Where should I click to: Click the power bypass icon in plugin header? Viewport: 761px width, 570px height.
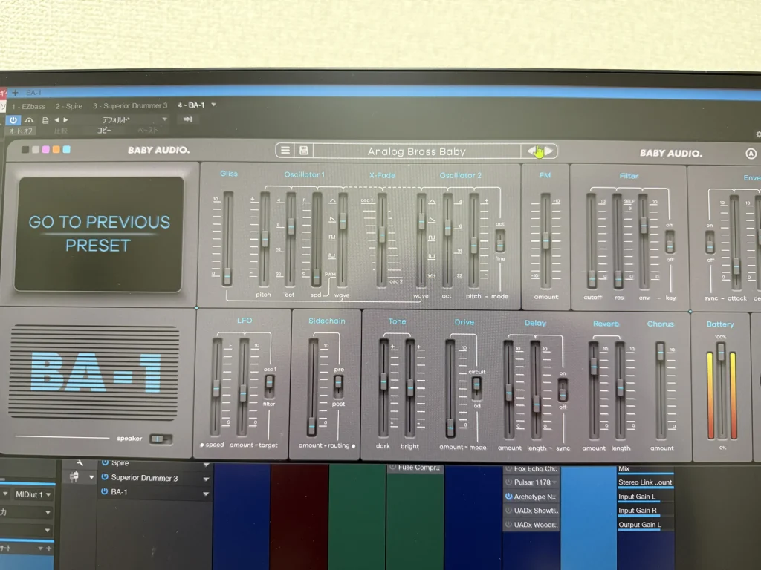(13, 119)
